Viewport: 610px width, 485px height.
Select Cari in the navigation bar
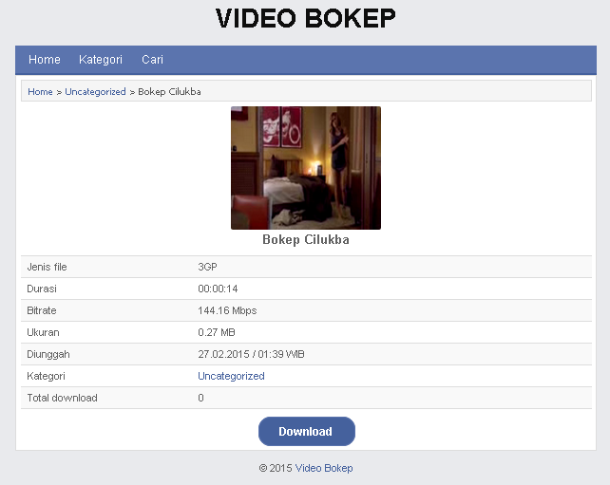tap(152, 60)
